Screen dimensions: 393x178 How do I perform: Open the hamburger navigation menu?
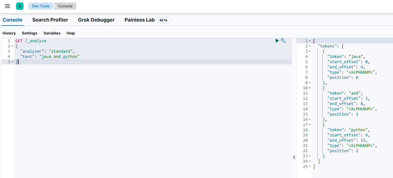[x=7, y=6]
